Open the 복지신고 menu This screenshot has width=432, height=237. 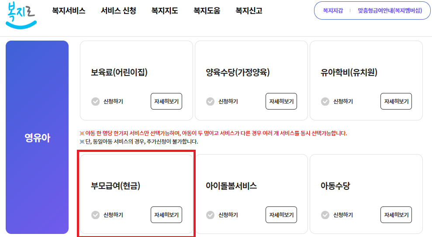click(x=249, y=11)
